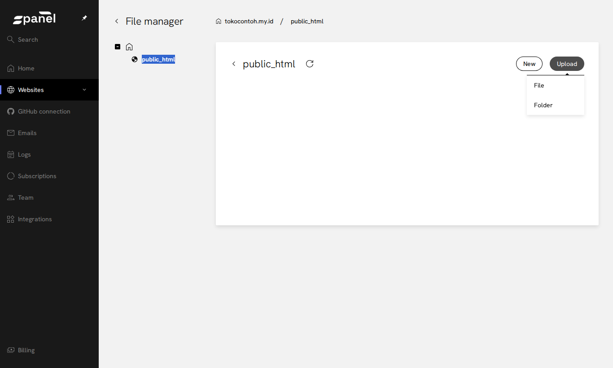
Task: Click the Integrations grid icon
Action: click(11, 219)
